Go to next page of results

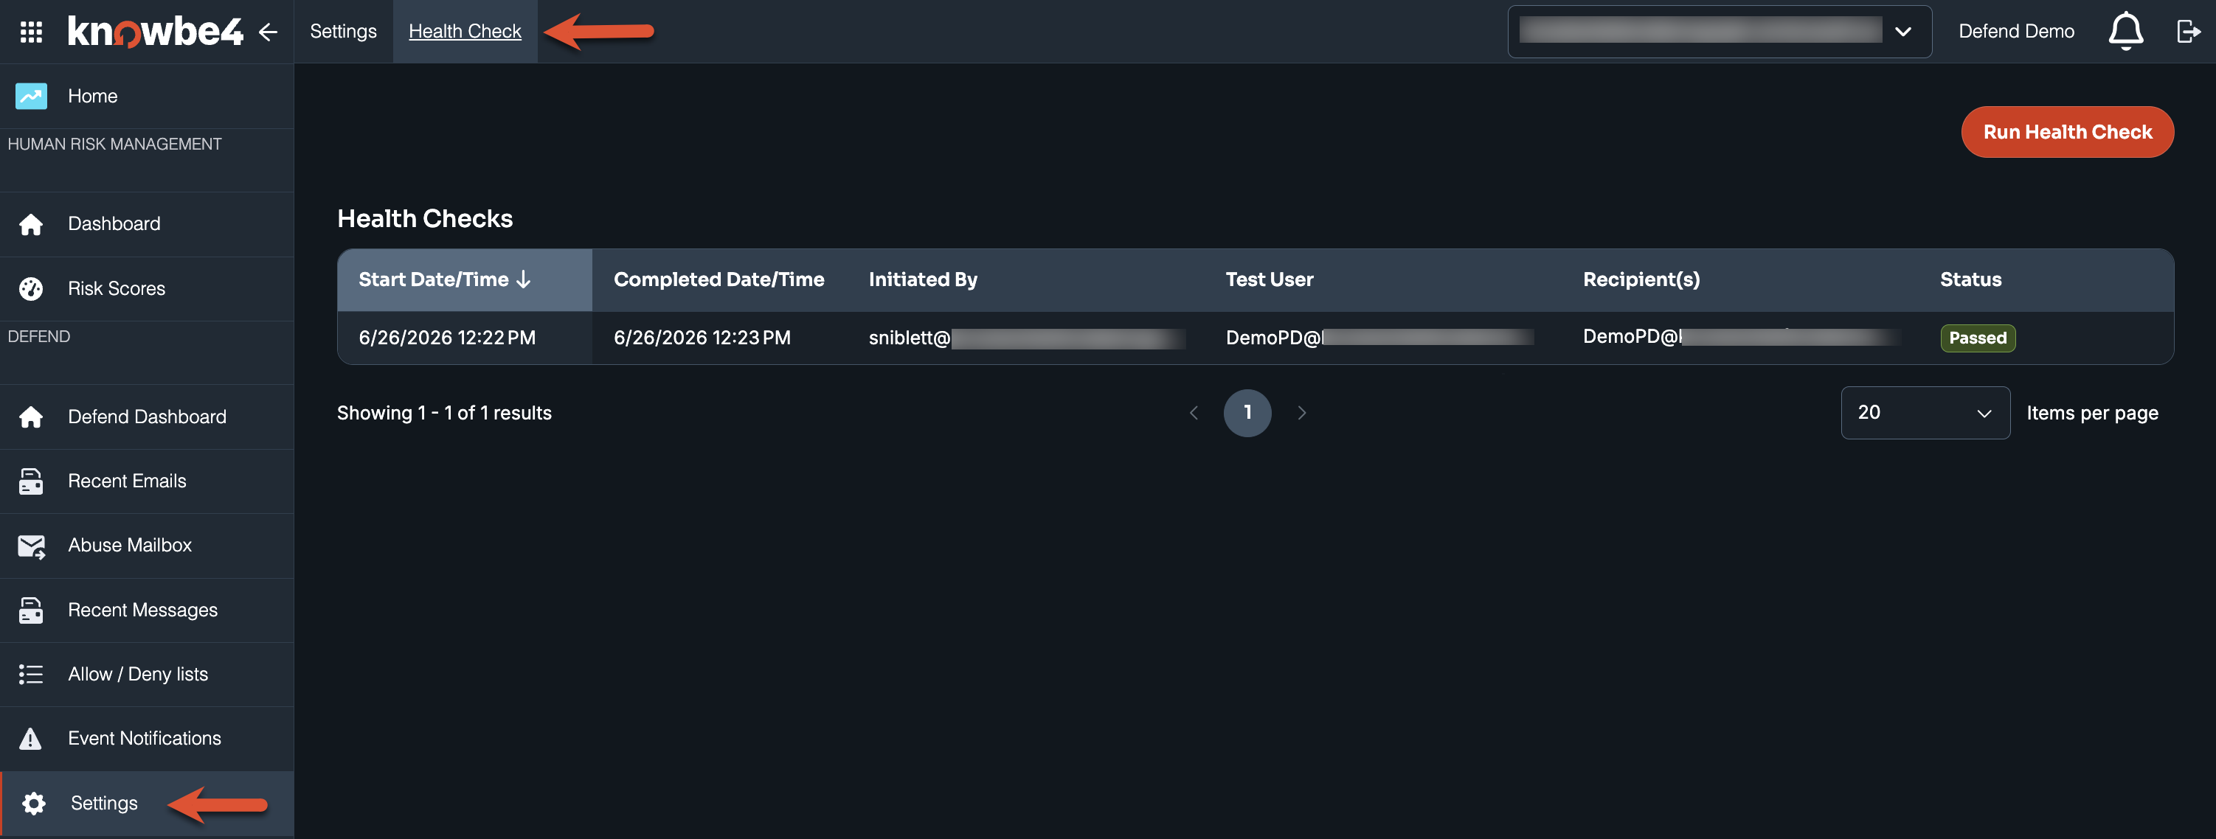1301,414
